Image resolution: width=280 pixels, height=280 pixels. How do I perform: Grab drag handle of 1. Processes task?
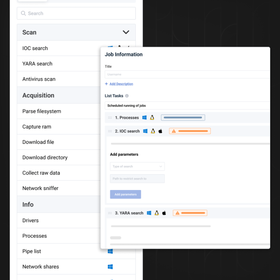(x=110, y=118)
